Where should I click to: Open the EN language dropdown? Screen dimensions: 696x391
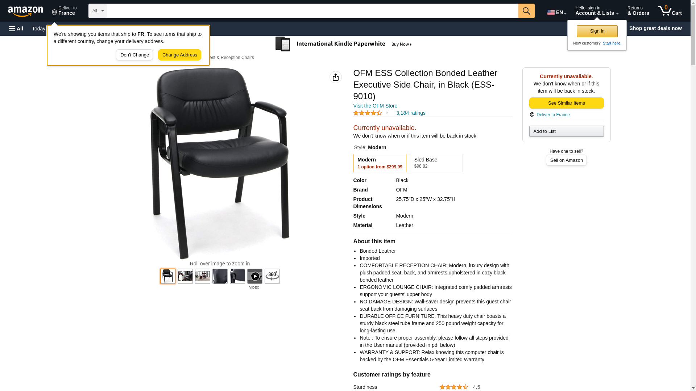click(556, 12)
